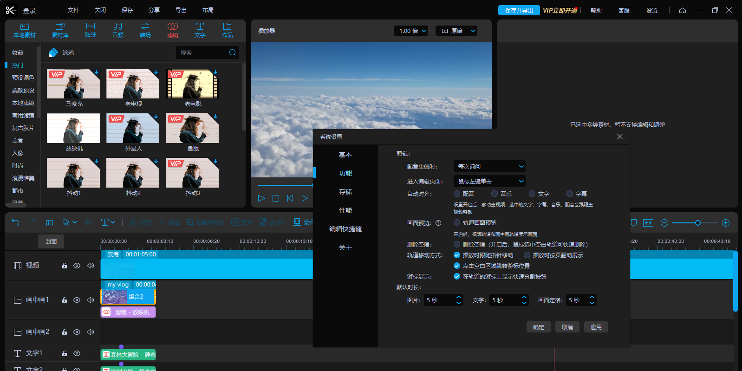Select 播放时按页翻动展示 option
This screenshot has width=742, height=371.
click(x=527, y=255)
